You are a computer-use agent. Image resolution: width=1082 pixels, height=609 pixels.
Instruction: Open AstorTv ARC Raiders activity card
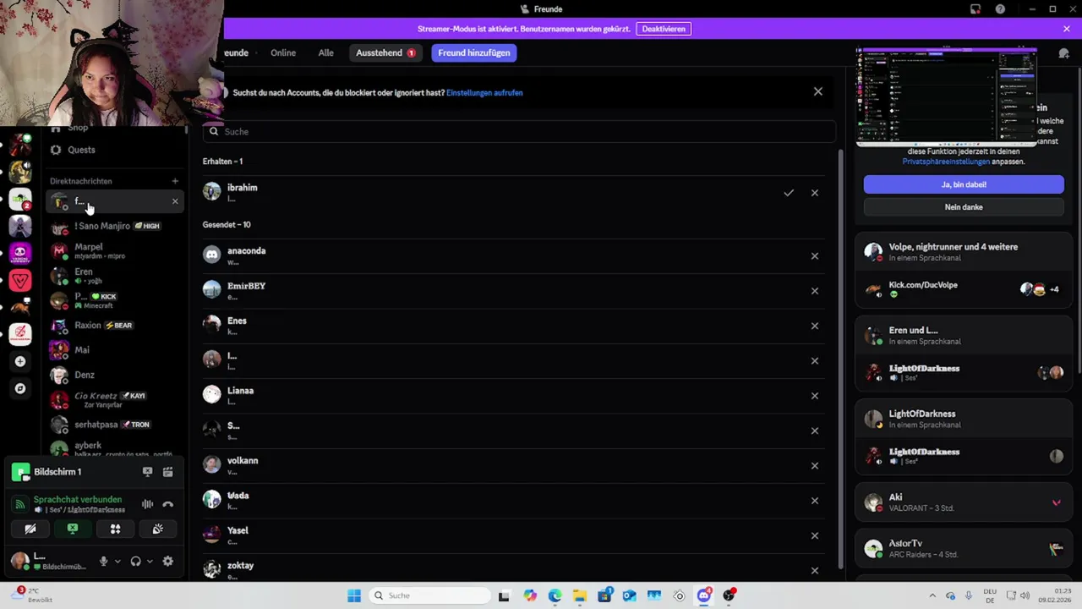pos(963,548)
